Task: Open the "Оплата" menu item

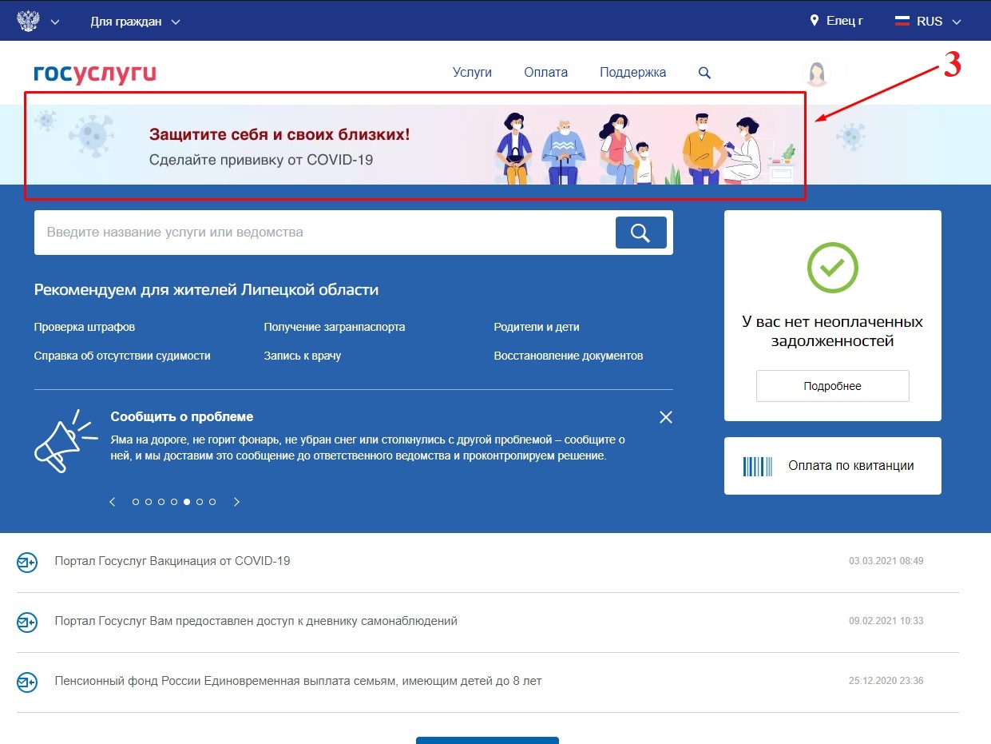Action: pos(545,72)
